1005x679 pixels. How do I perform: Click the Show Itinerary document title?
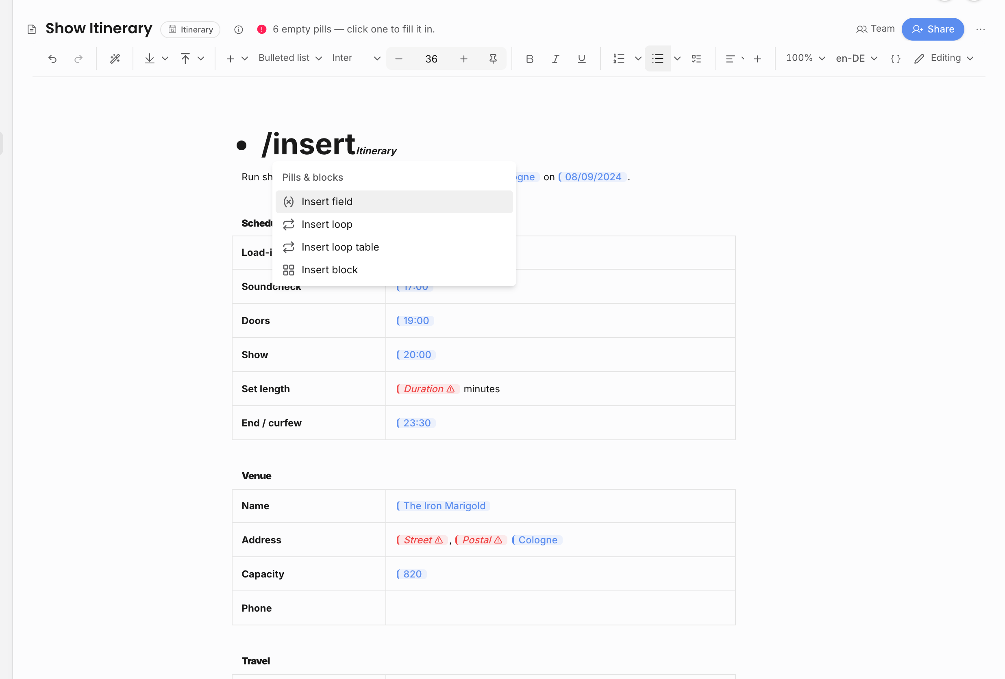click(x=99, y=28)
